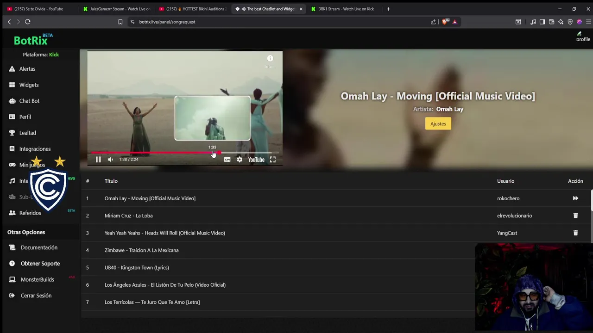
Task: Click Cerrar Sesión to log out
Action: (x=36, y=296)
